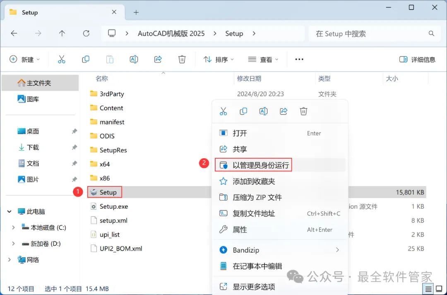Expand the 本地磁盘 (C:) node
This screenshot has width=447, height=295.
coord(13,227)
